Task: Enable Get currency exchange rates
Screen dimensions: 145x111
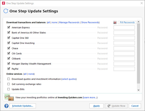Action: (9, 84)
